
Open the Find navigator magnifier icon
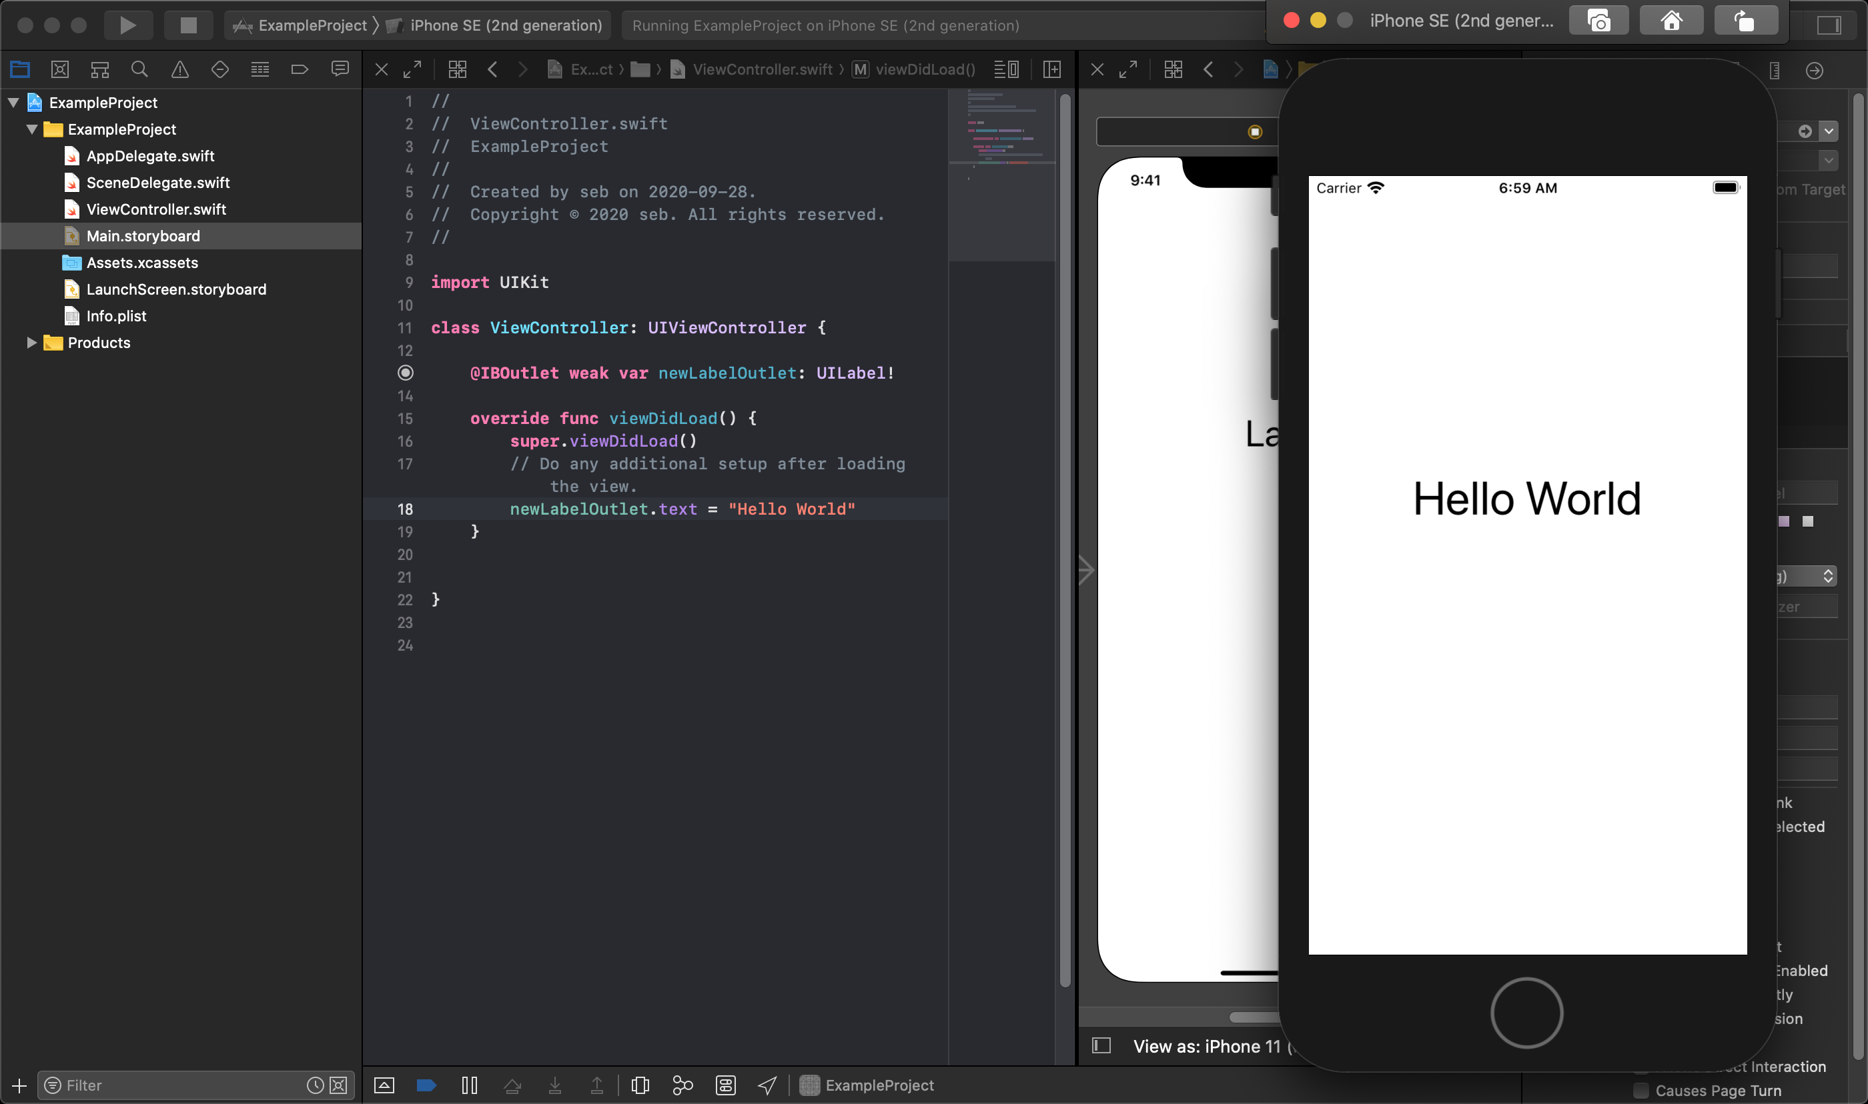coord(139,69)
